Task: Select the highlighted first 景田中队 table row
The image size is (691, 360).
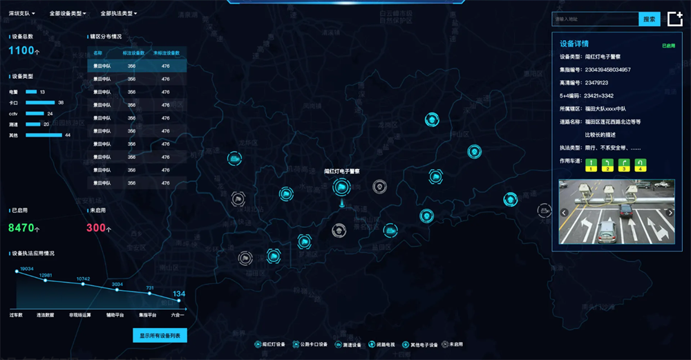Action: 136,66
